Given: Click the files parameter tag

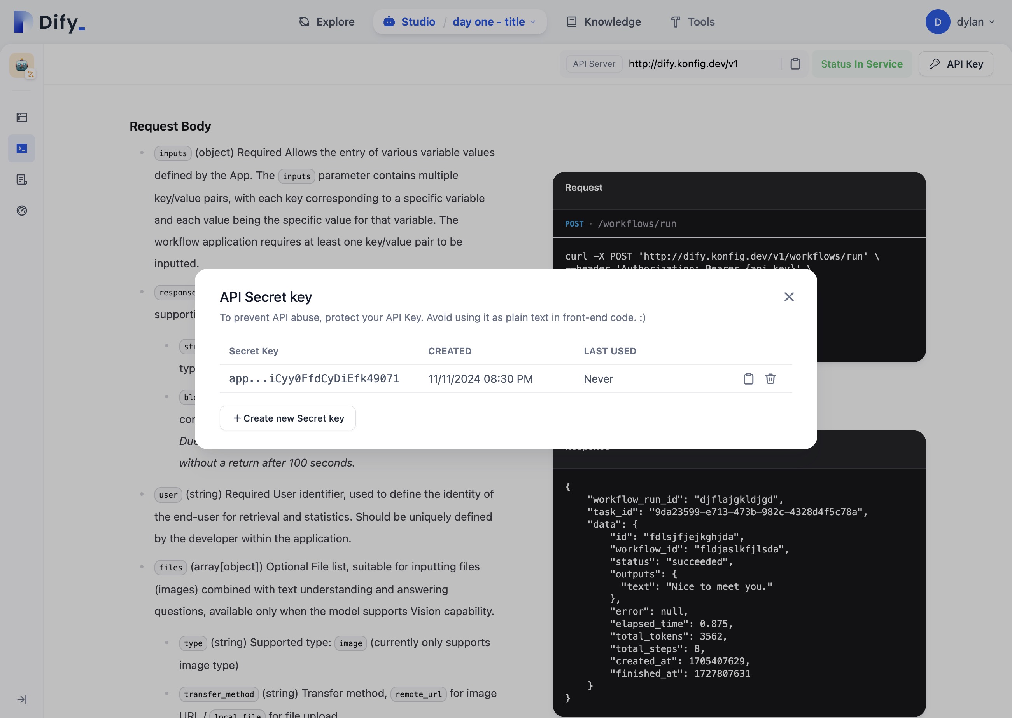Looking at the screenshot, I should (x=170, y=567).
